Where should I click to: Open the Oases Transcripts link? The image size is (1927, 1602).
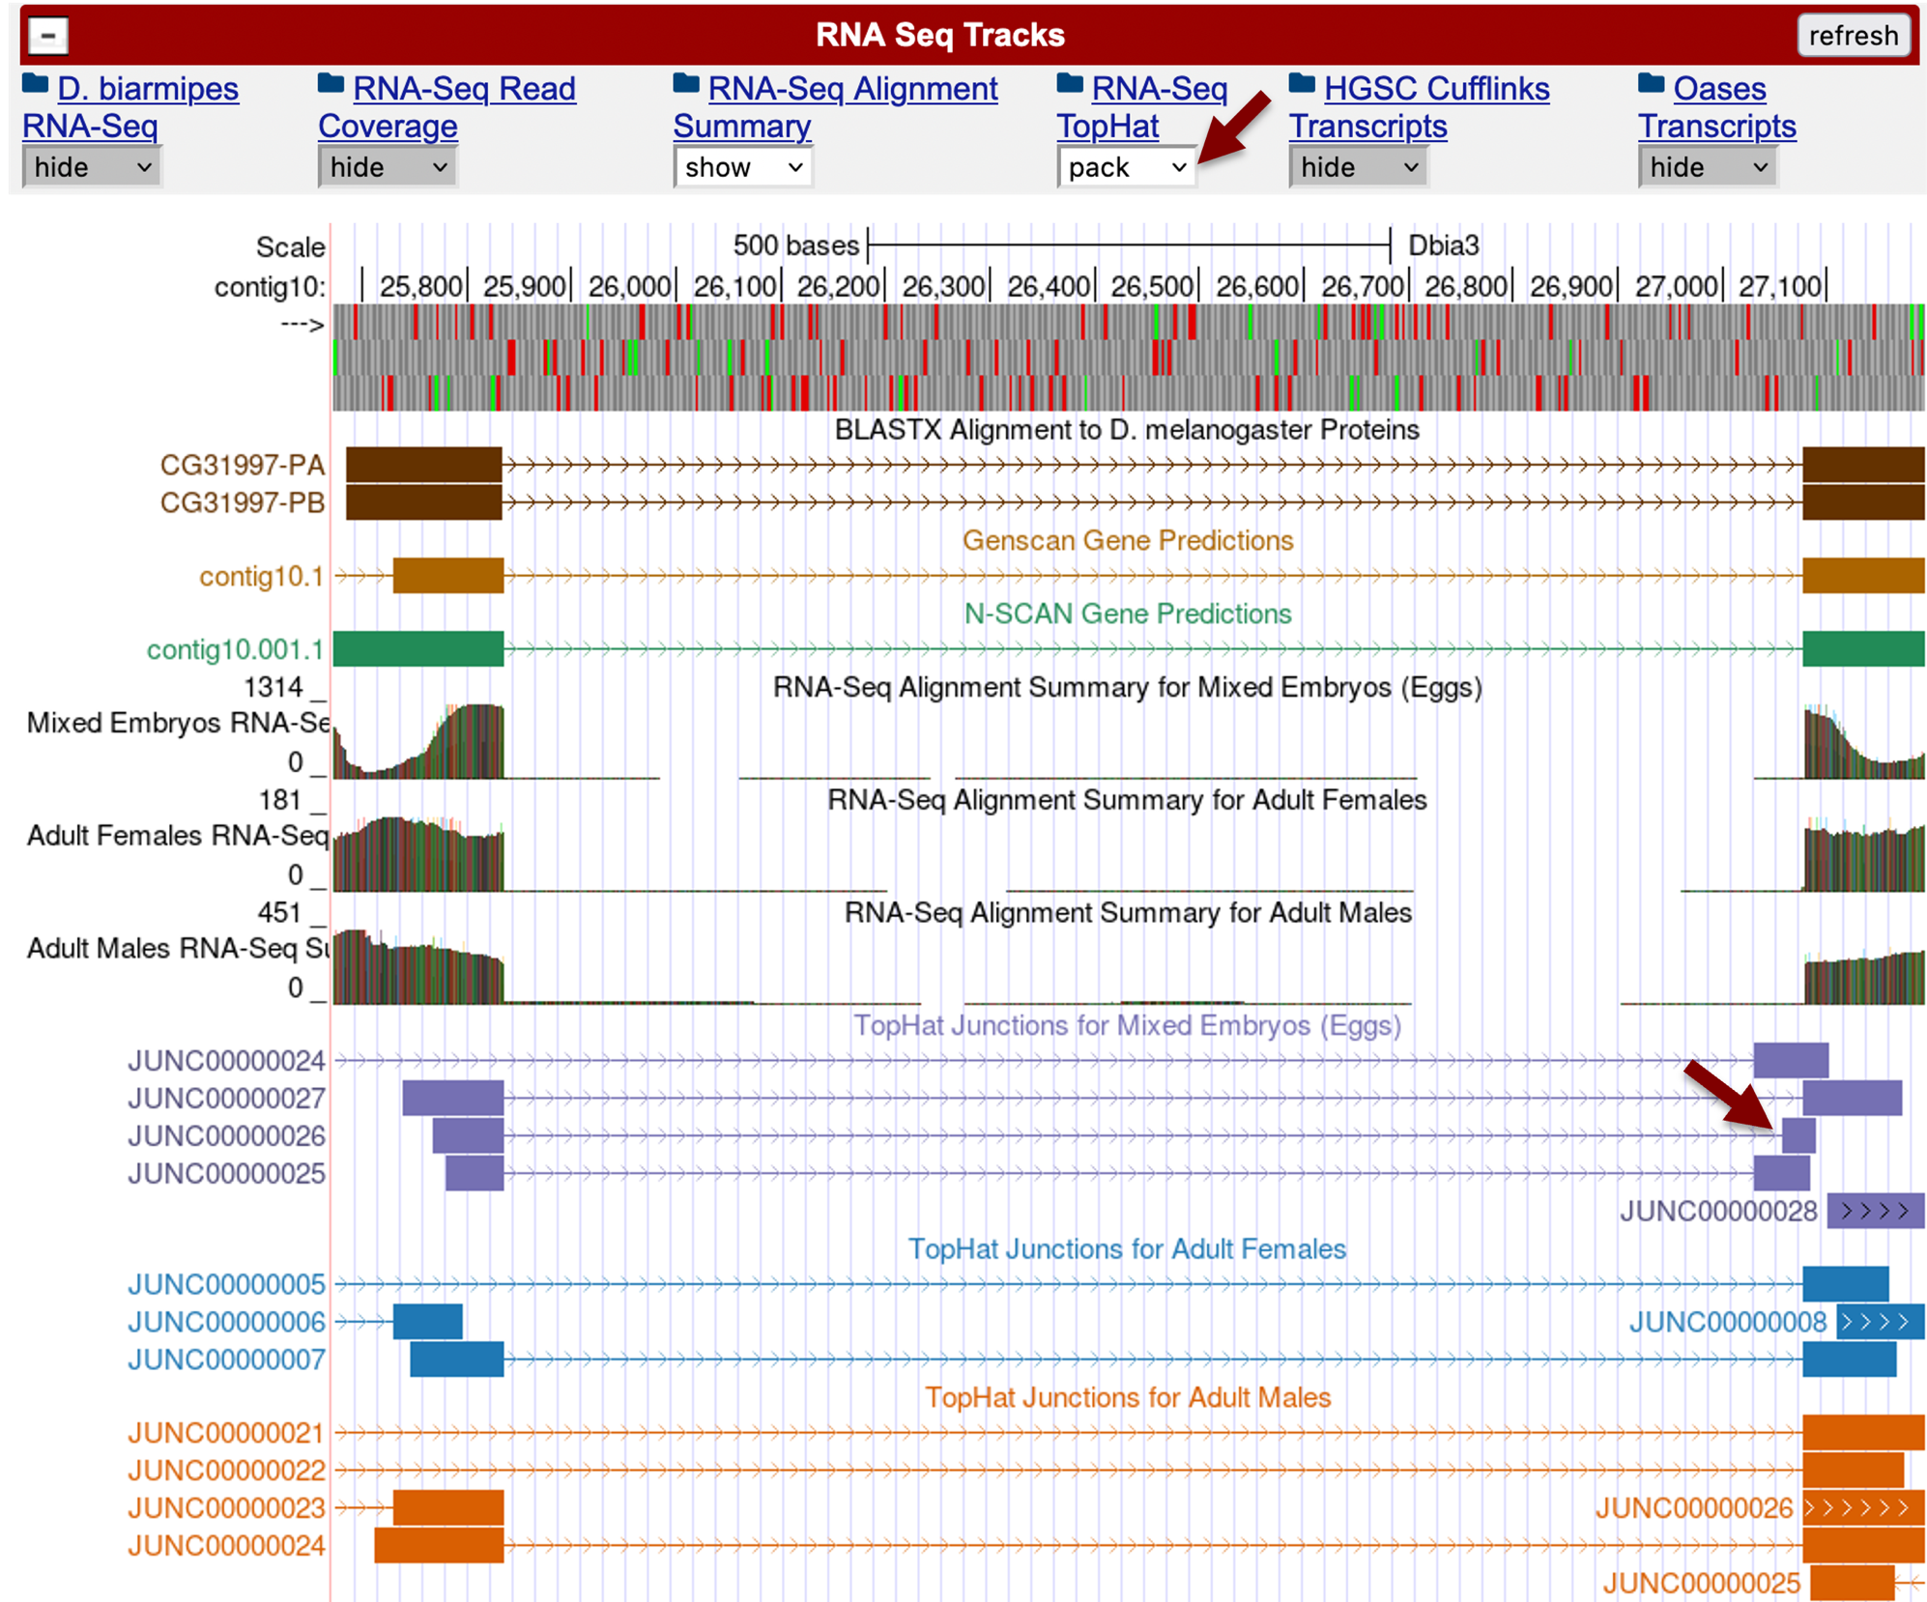pyautogui.click(x=1717, y=107)
